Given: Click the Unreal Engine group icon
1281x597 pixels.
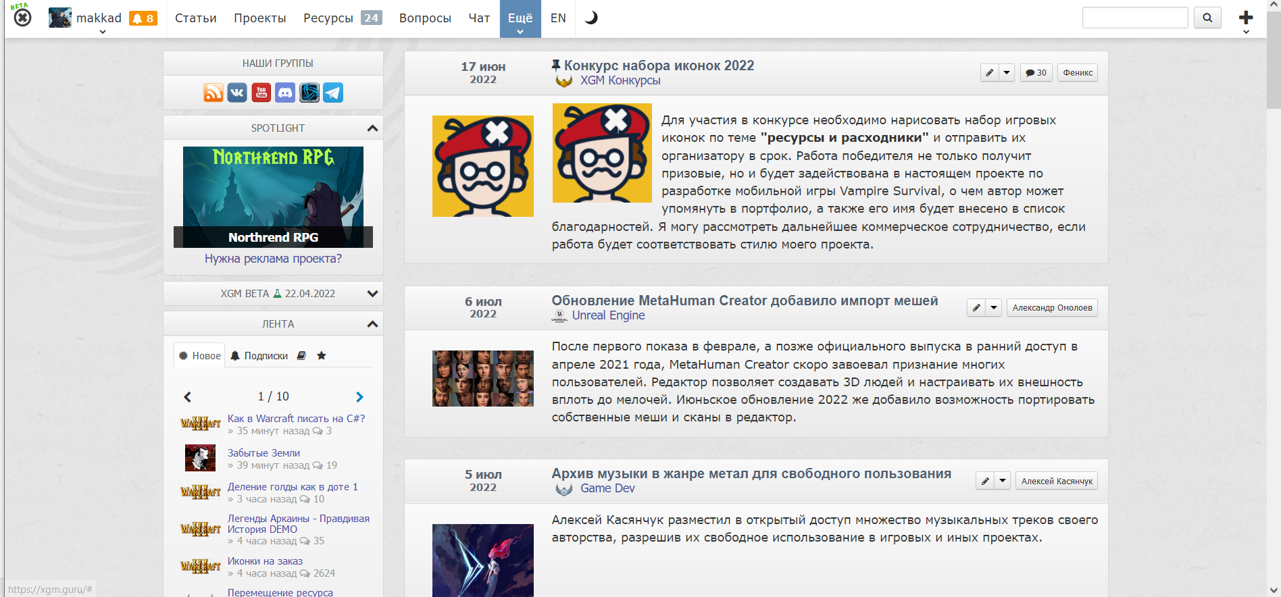Looking at the screenshot, I should [559, 316].
